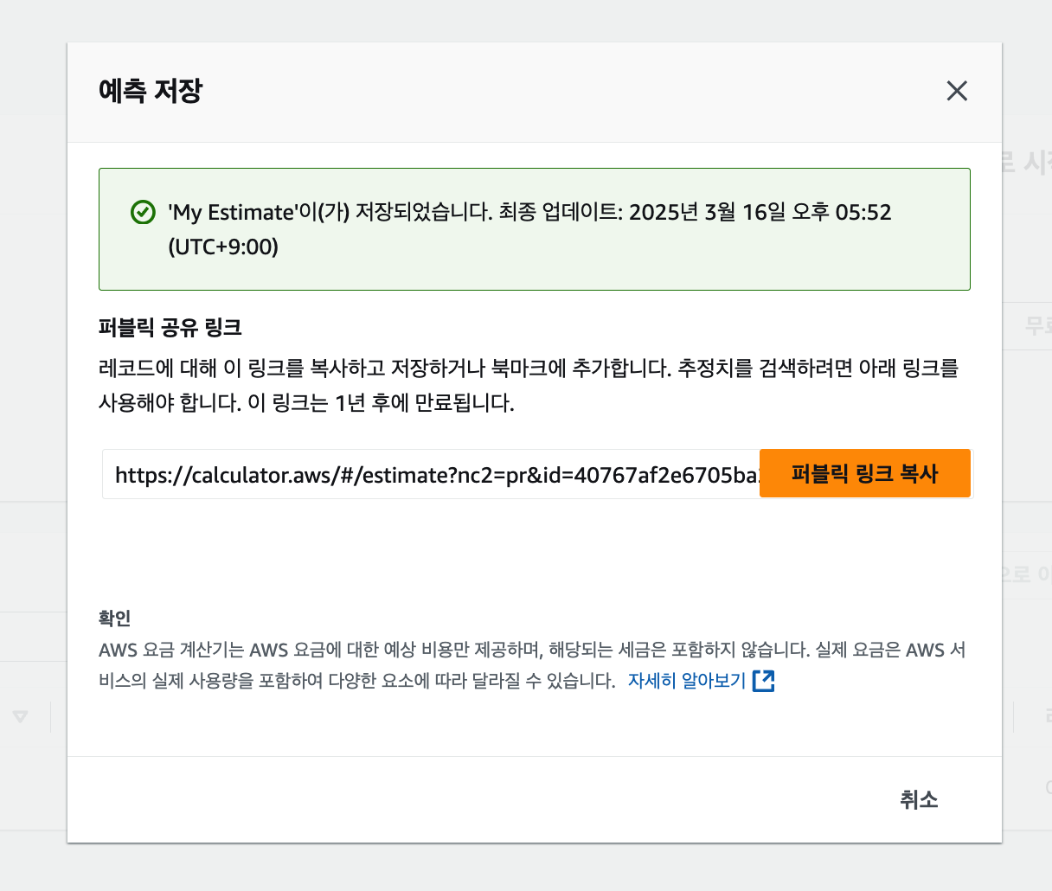Screen dimensions: 1052x891
Task: Copy link with 퍼블릭 링크 복사 button
Action: click(864, 473)
